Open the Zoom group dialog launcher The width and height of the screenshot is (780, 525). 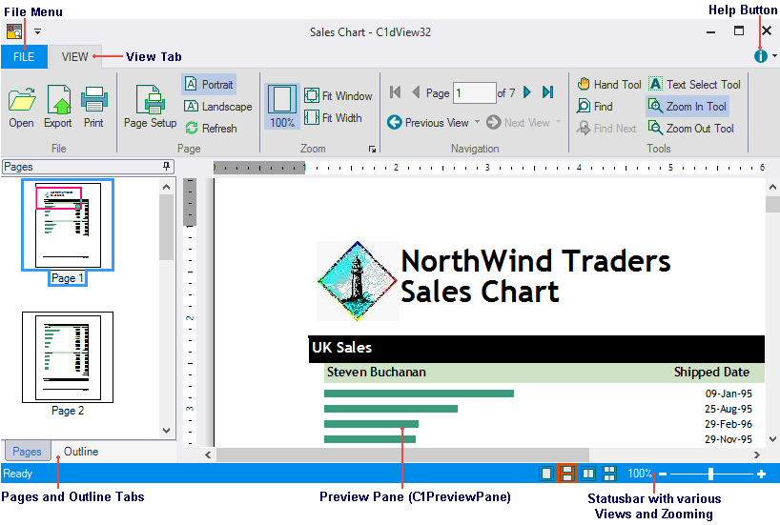click(x=372, y=149)
